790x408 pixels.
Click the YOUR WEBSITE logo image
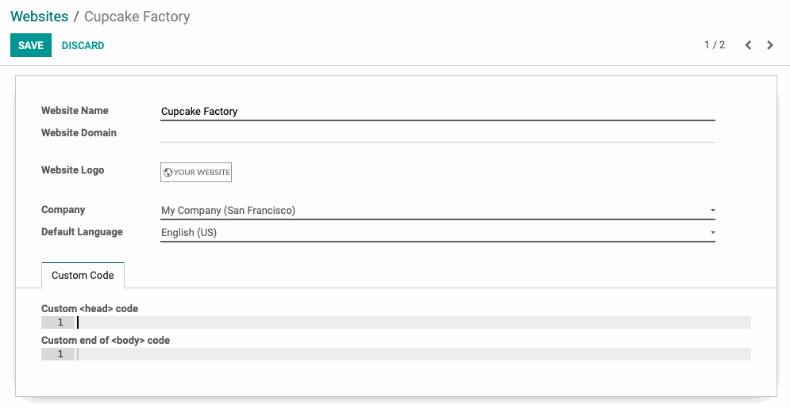(x=196, y=173)
